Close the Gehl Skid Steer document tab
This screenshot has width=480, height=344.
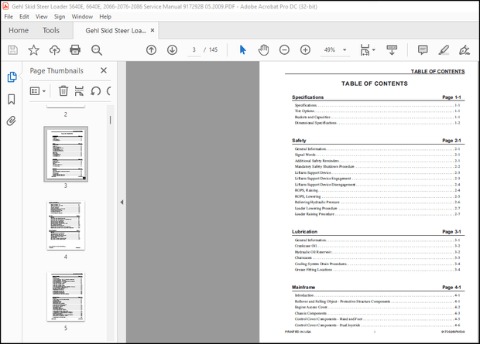(x=153, y=30)
